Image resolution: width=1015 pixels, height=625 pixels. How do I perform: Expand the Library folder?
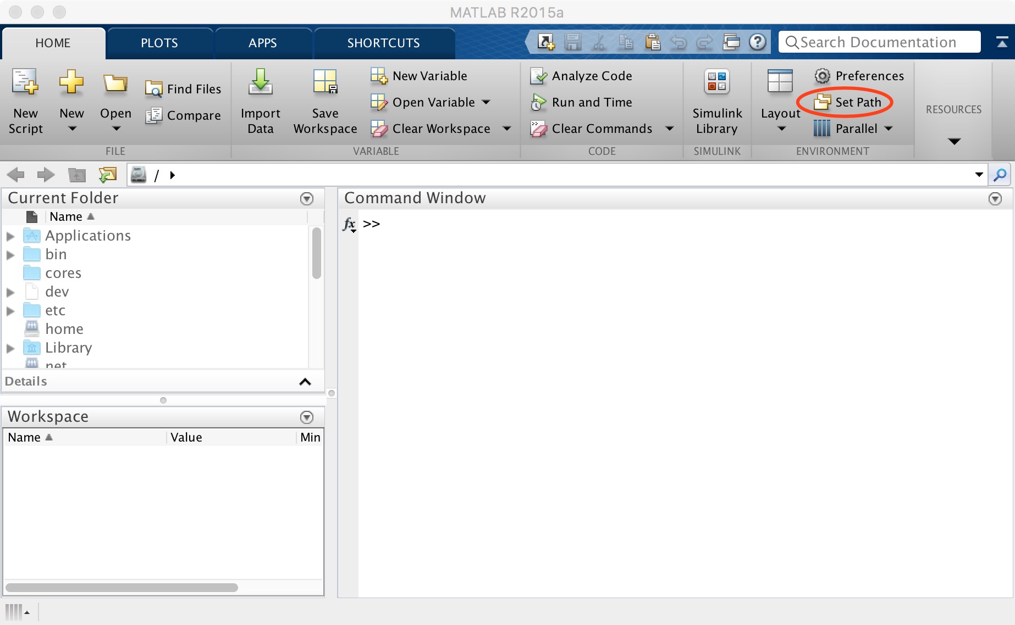click(x=10, y=348)
